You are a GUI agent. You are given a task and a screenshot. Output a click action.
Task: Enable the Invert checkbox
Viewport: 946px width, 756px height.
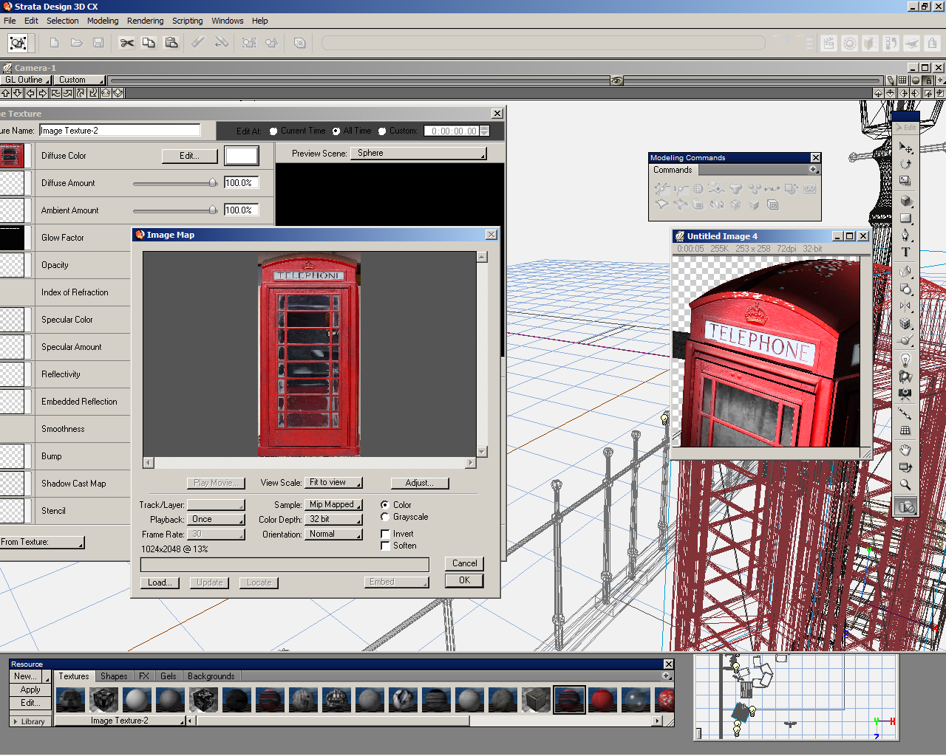click(x=385, y=534)
